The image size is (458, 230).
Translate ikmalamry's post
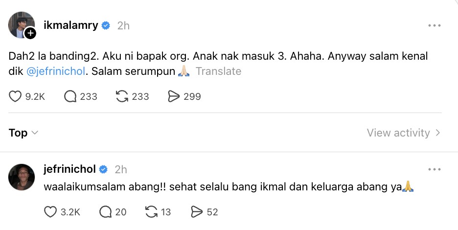(x=218, y=71)
